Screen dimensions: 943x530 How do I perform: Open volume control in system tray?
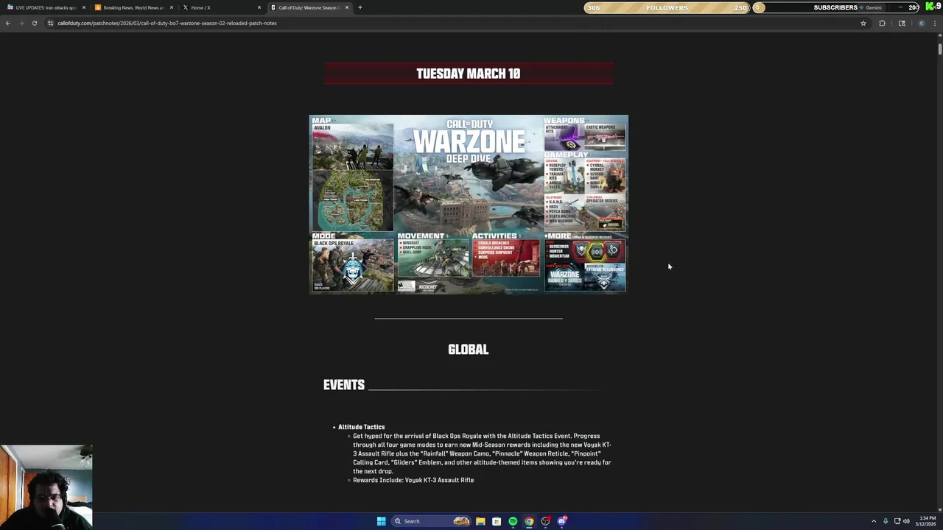click(x=906, y=521)
